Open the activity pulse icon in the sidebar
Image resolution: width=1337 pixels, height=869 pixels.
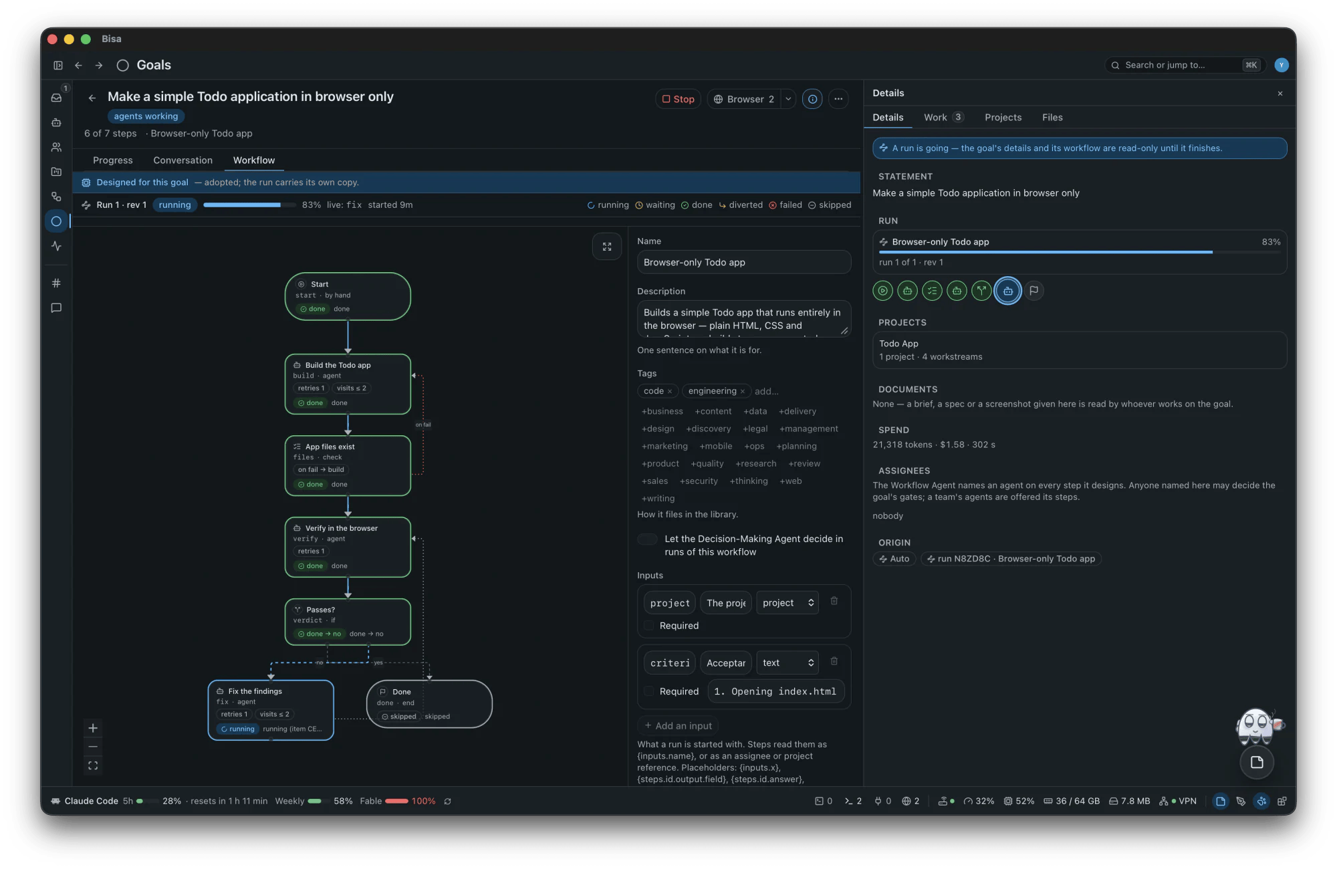coord(57,246)
